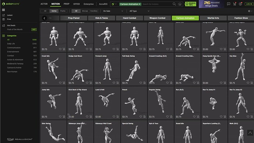Viewport: 254px width, 143px height.
Task: Favorite the Full Body Swing motion
Action: click(x=141, y=83)
